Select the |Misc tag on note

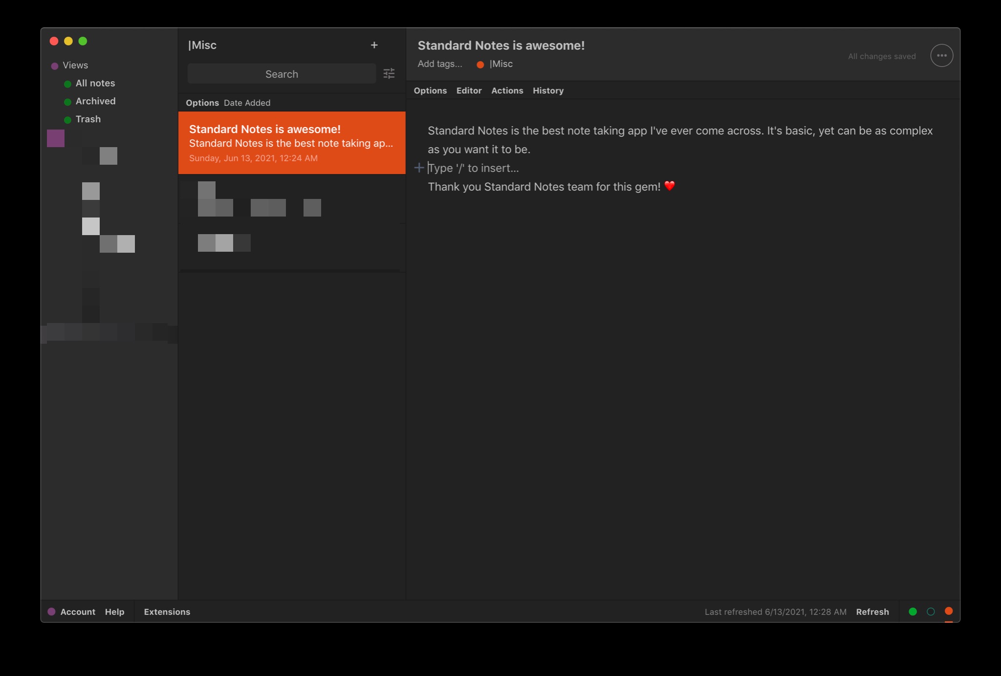pos(501,64)
